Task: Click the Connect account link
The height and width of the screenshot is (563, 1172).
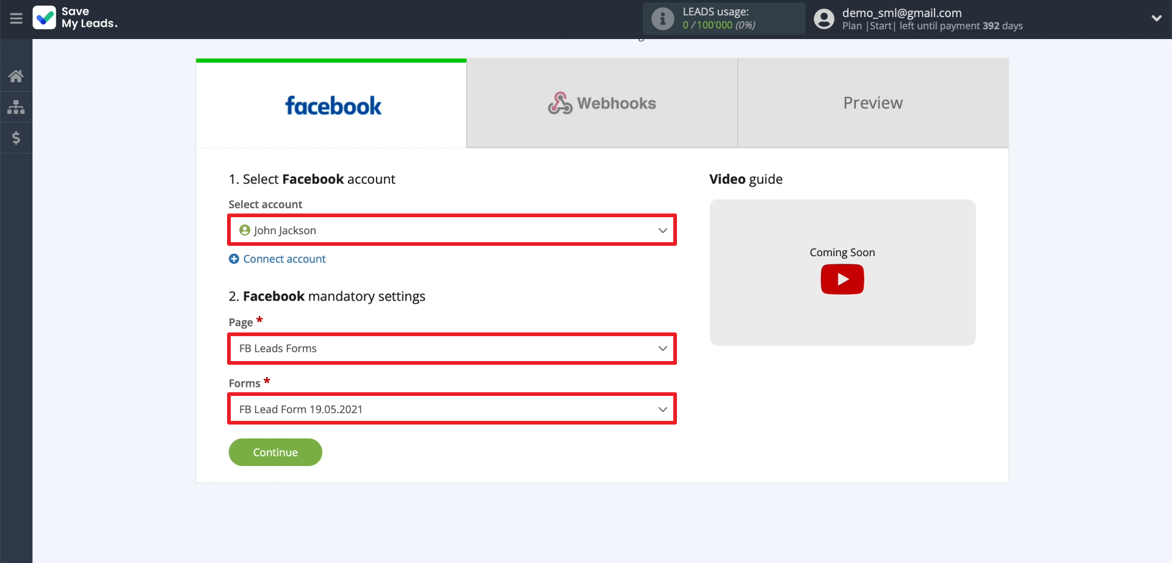Action: (284, 259)
